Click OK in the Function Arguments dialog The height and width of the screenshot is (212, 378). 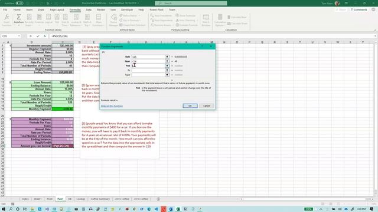pos(190,106)
